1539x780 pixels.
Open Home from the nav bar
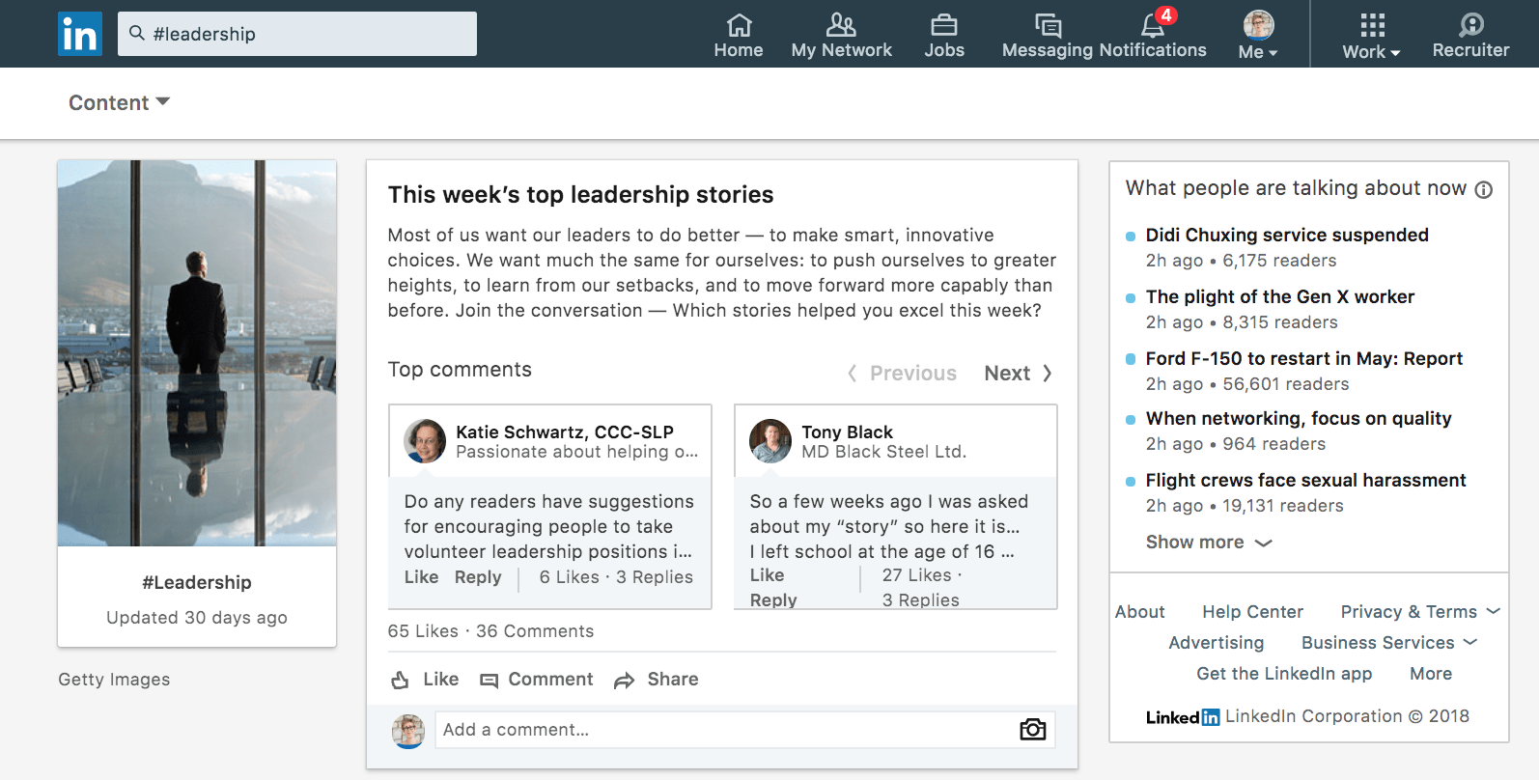click(739, 36)
